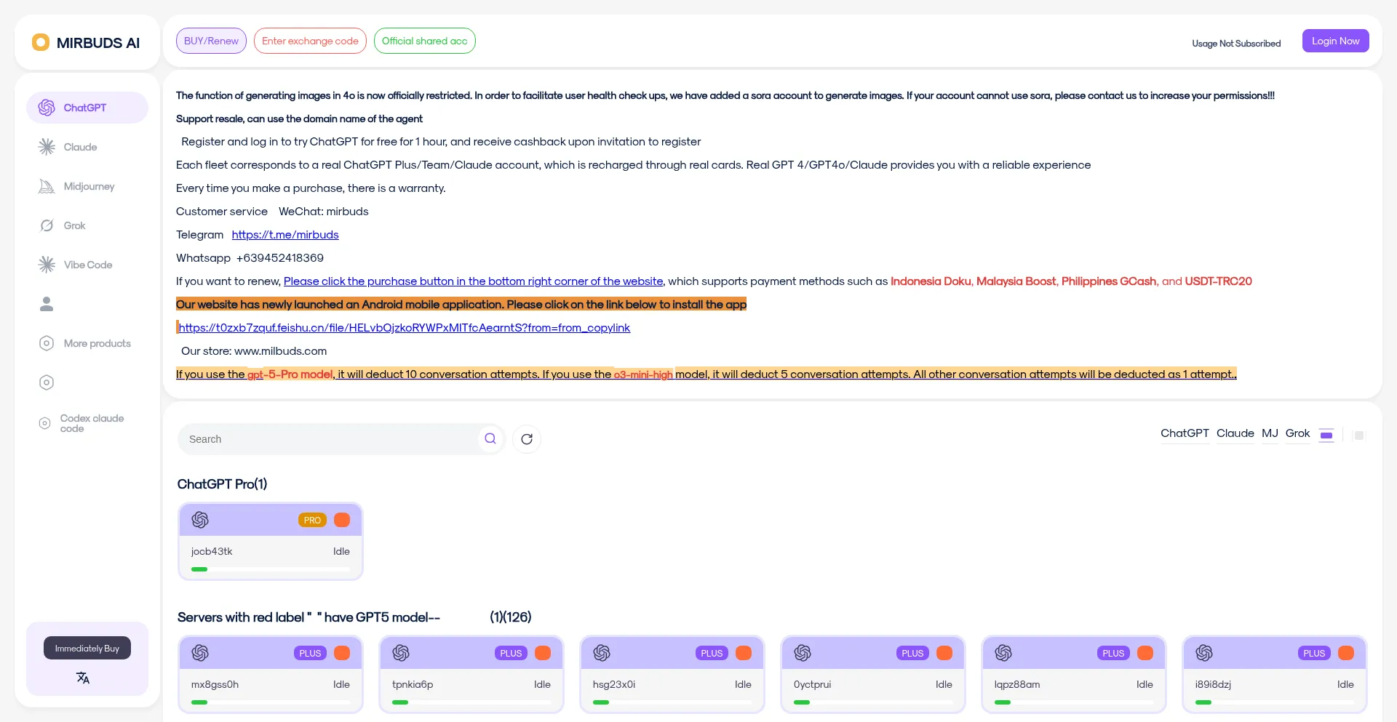The image size is (1397, 722).
Task: Select server name i89i8dzj
Action: [1213, 685]
